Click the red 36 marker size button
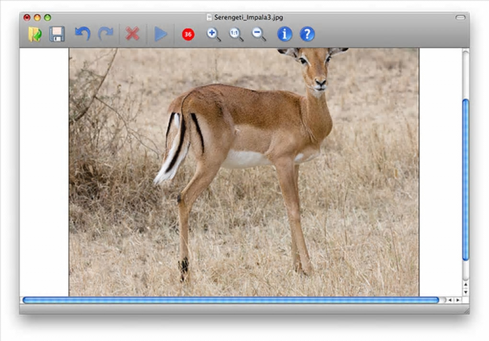The image size is (489, 341). [188, 35]
